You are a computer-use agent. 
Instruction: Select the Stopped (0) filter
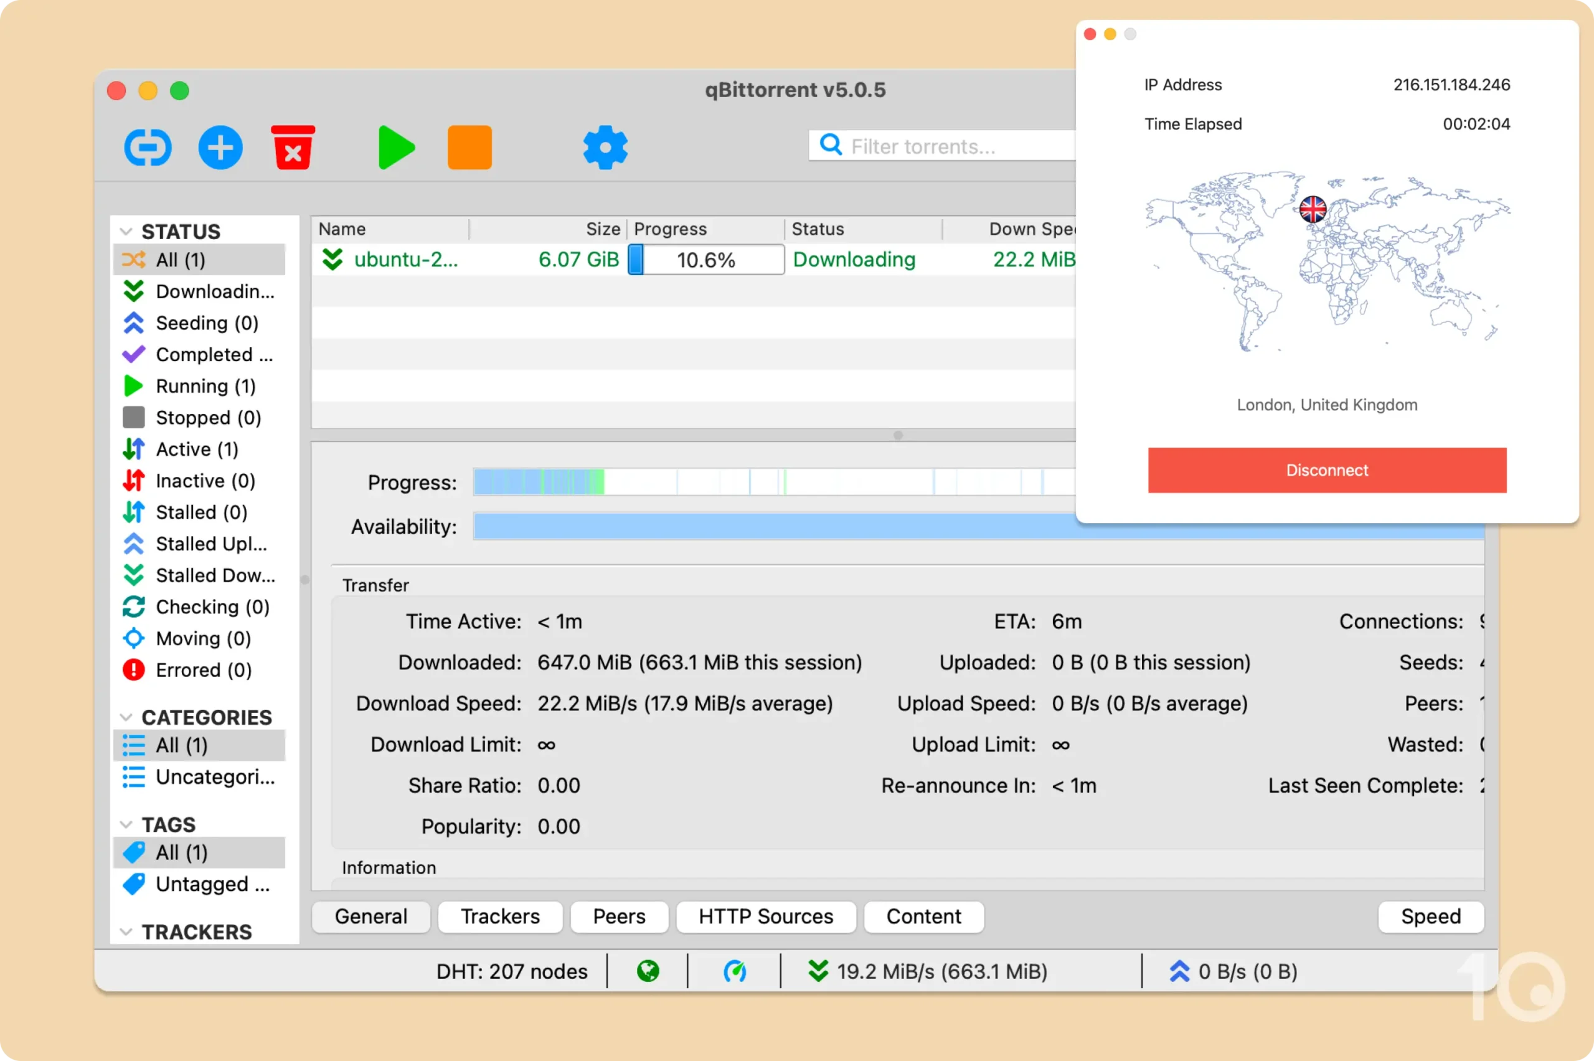tap(200, 418)
